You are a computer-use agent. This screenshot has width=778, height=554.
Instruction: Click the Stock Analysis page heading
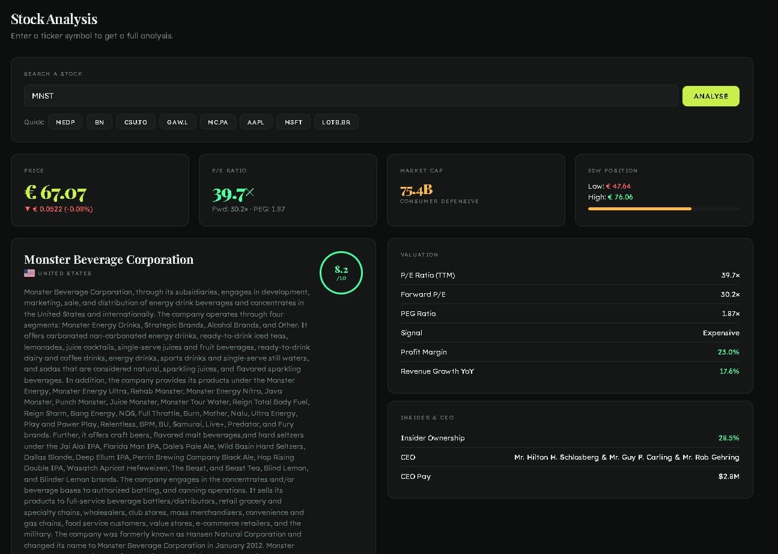coord(53,19)
